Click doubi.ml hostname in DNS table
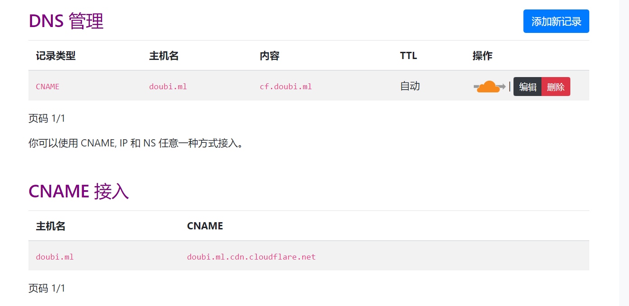 click(168, 87)
